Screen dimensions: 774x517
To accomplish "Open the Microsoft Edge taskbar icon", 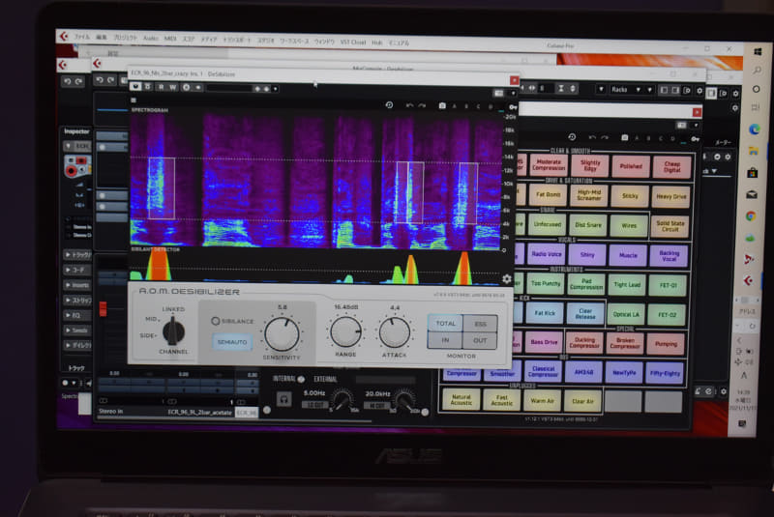I will 755,129.
